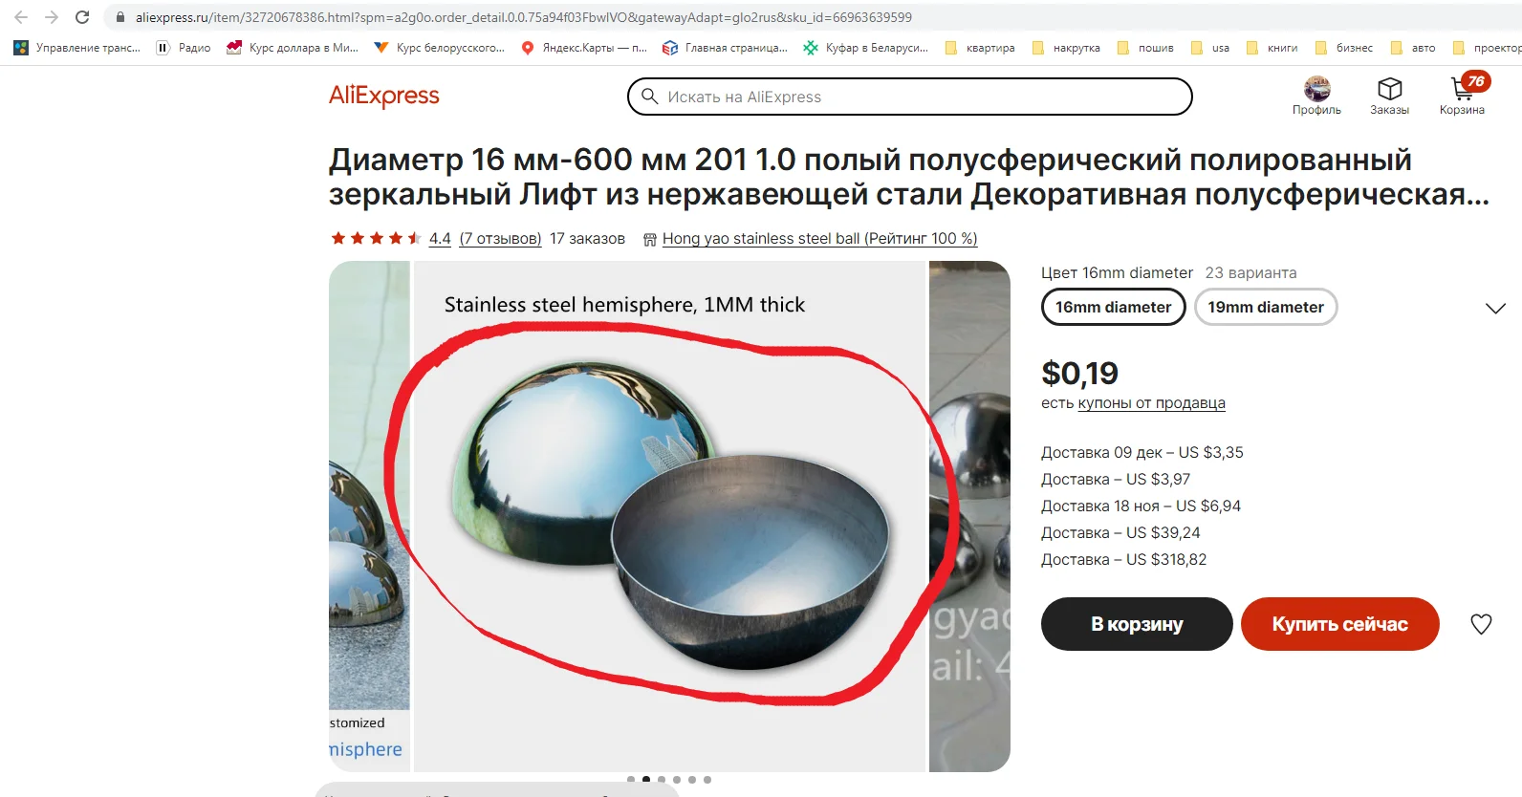Screen dimensions: 1522x797
Task: Open Hong yao stainless steel ball store
Action: click(819, 239)
